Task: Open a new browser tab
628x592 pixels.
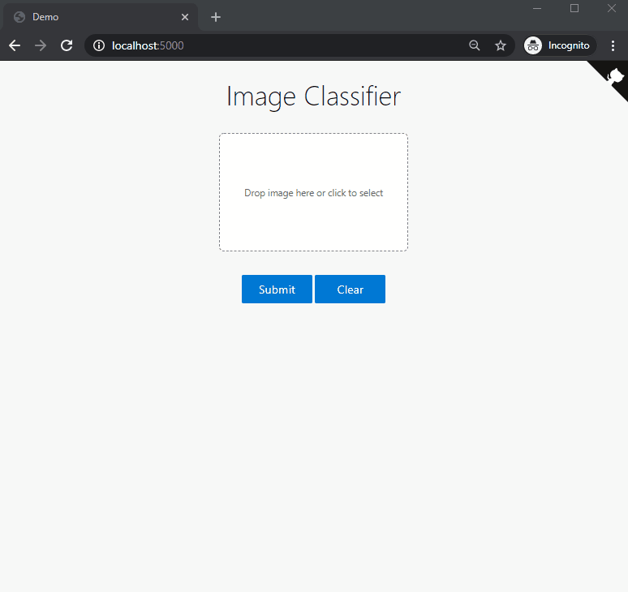Action: [216, 17]
